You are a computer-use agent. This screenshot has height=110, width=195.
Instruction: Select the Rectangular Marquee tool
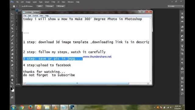pyautogui.click(x=12, y=18)
